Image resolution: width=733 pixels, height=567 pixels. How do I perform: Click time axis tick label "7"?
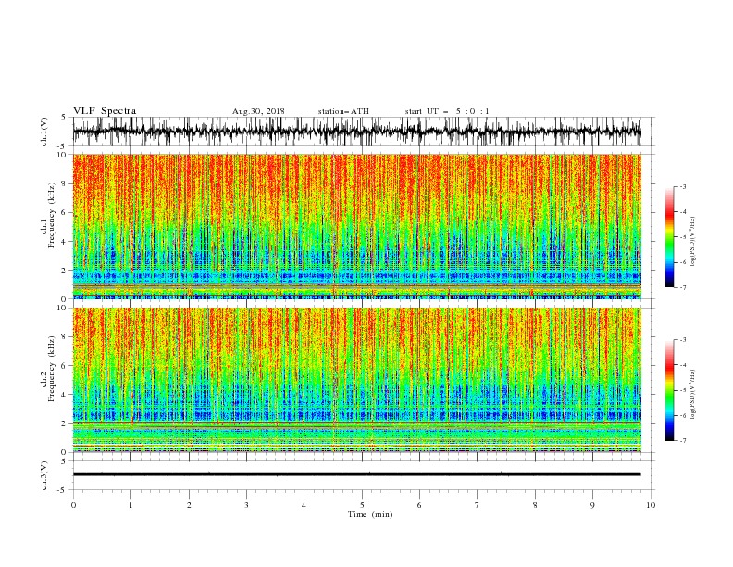(478, 505)
